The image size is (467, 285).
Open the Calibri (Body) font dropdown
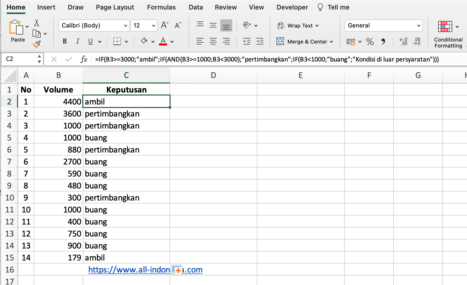(x=94, y=25)
